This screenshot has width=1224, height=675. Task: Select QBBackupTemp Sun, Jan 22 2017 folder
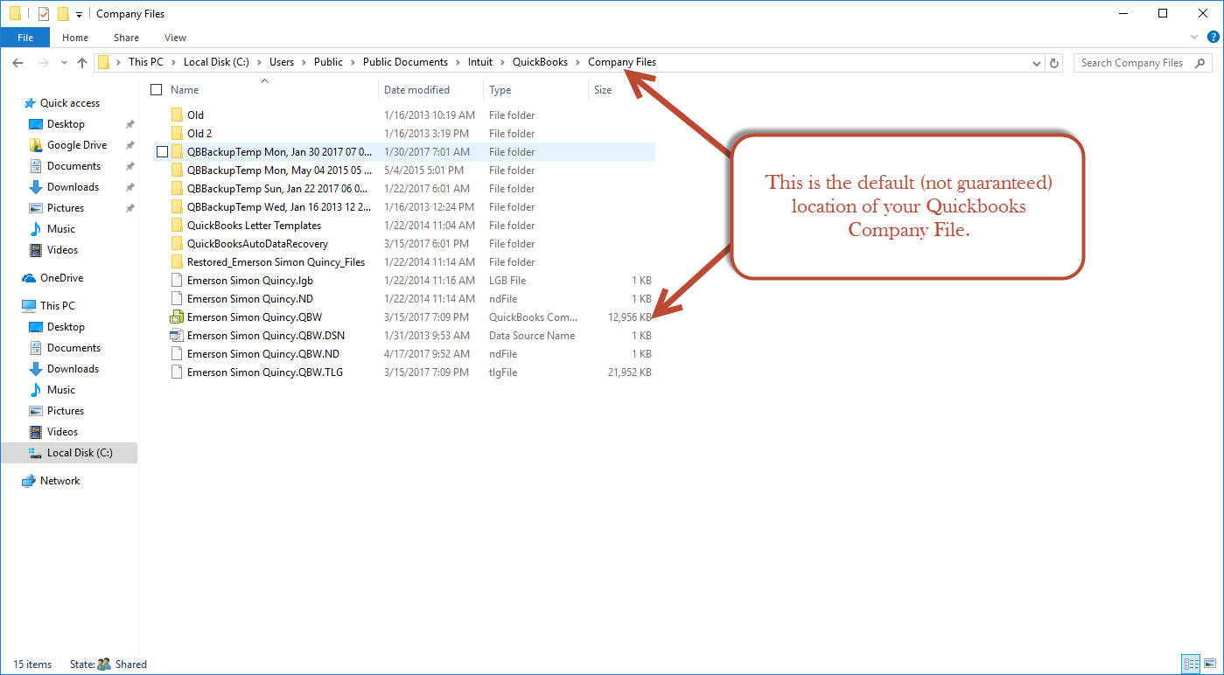(277, 188)
